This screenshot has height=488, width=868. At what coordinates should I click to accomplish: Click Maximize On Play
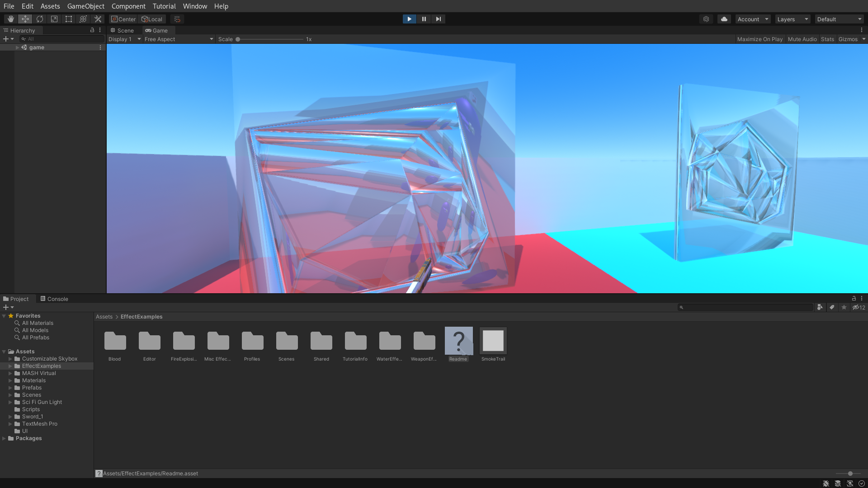click(759, 39)
